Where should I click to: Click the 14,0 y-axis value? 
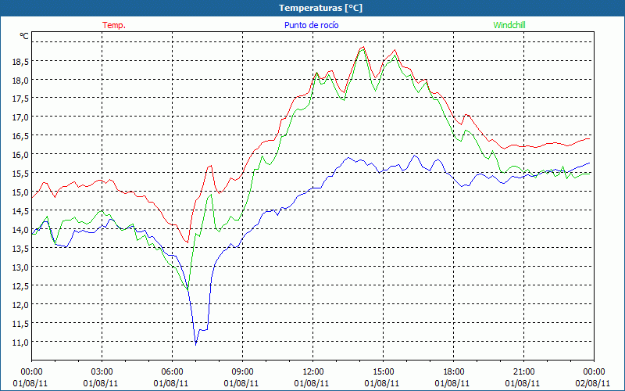[x=20, y=230]
